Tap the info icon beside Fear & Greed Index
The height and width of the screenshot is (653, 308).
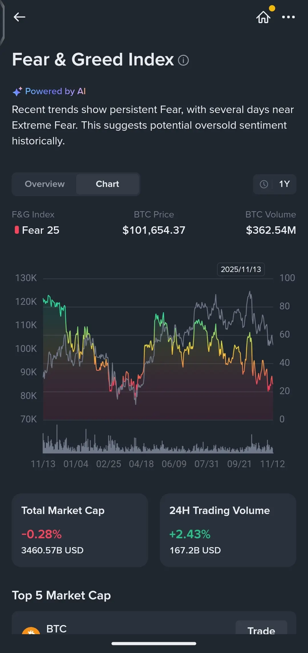[183, 60]
